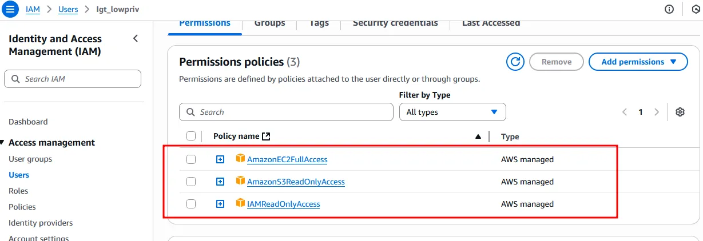The width and height of the screenshot is (703, 241).
Task: Go to previous page of policies
Action: [x=625, y=112]
